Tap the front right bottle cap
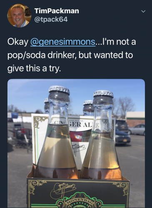 coord(103,94)
